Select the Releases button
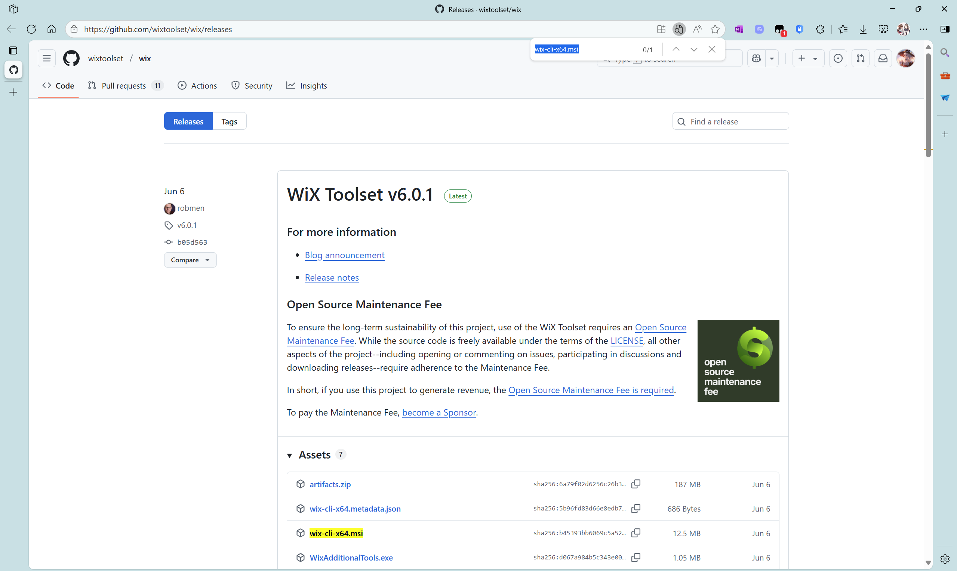 (x=188, y=121)
